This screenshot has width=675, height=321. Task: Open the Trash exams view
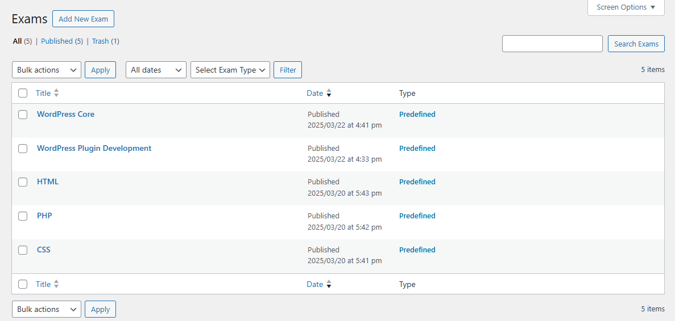(100, 41)
